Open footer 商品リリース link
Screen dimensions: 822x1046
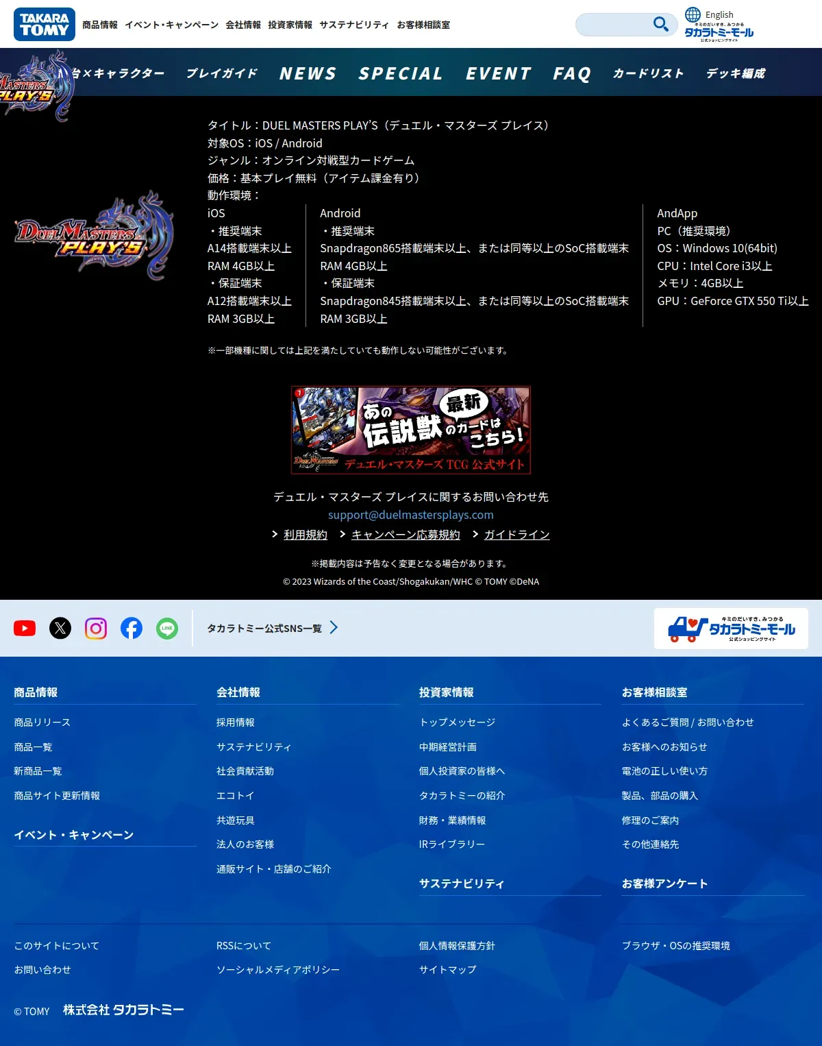coord(42,722)
